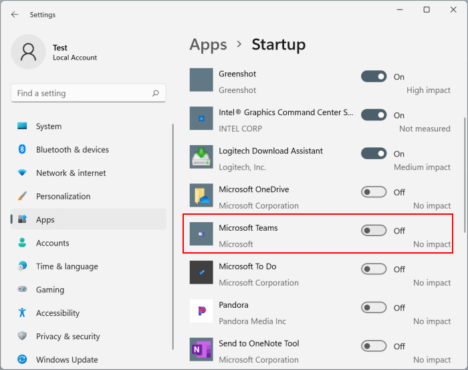Viewport: 468px width, 370px height.
Task: Enable Send to OneNote Tool toggle
Action: pos(374,346)
